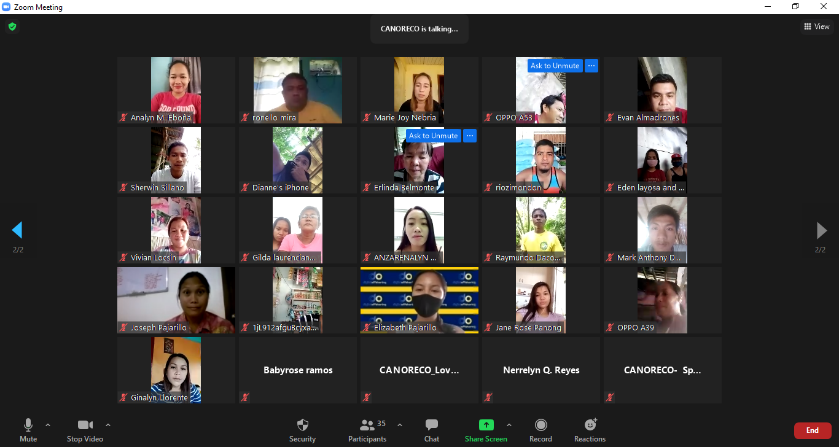Viewport: 839px width, 447px height.
Task: Go to the previous page of videos
Action: click(17, 230)
